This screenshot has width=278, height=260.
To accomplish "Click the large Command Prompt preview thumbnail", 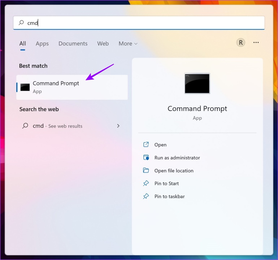I will [x=197, y=83].
